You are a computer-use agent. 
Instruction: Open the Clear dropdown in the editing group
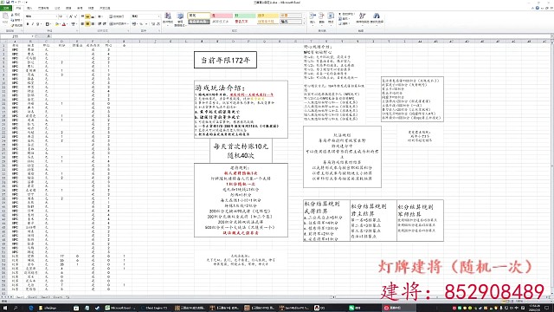(x=345, y=23)
